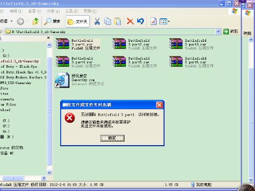Click the red error icon in dialog
The height and width of the screenshot is (191, 255).
pos(70,118)
